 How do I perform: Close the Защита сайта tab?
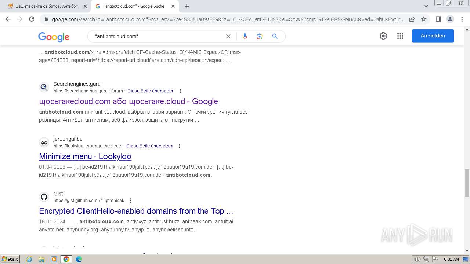pyautogui.click(x=85, y=6)
